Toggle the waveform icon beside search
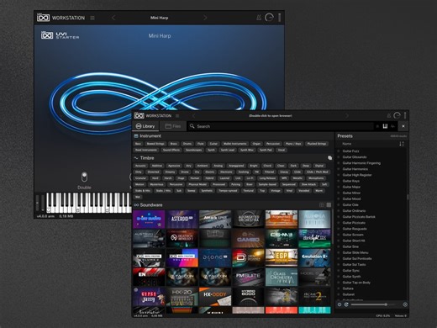 [393, 126]
